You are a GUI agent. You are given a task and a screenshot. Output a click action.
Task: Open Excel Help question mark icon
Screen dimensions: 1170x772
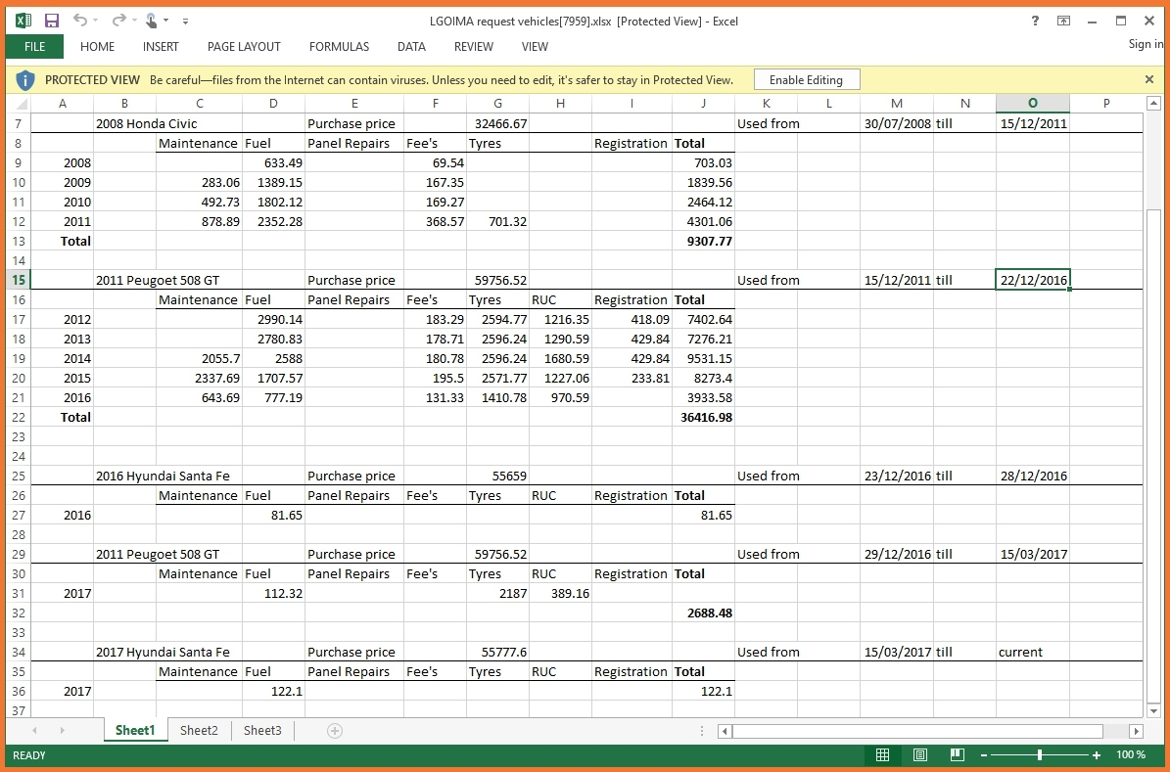(x=1035, y=21)
